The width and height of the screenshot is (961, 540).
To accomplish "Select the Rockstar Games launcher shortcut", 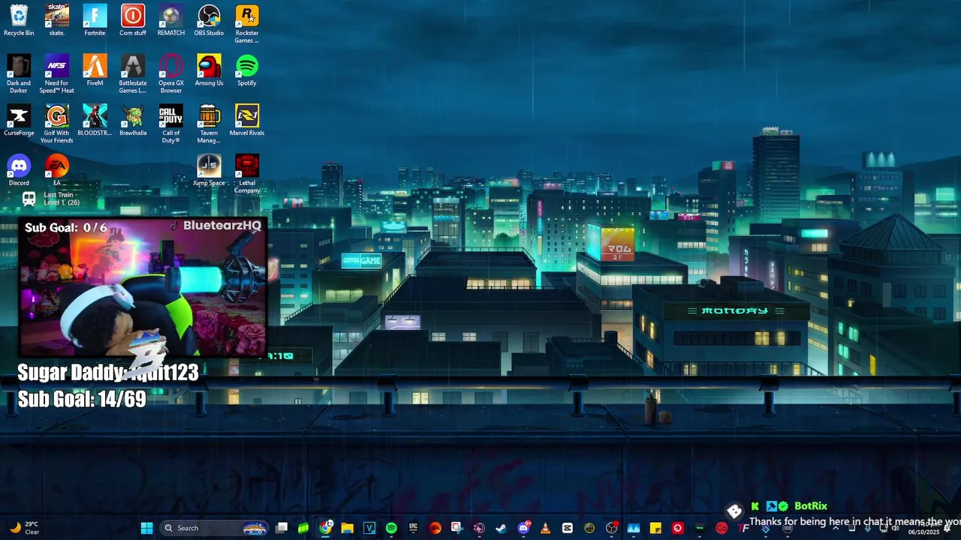I will 247,24.
